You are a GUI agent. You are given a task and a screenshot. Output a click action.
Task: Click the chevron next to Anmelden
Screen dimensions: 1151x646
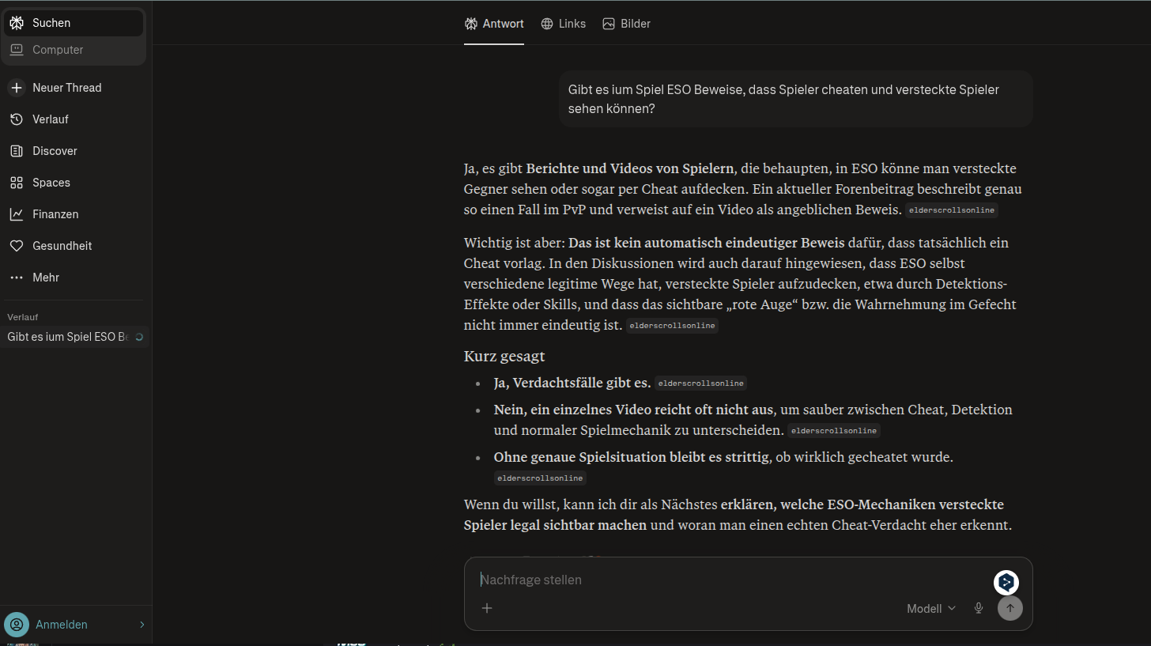142,625
